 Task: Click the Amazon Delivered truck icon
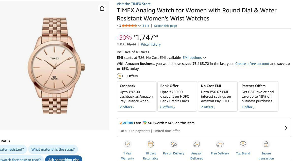coord(197,144)
